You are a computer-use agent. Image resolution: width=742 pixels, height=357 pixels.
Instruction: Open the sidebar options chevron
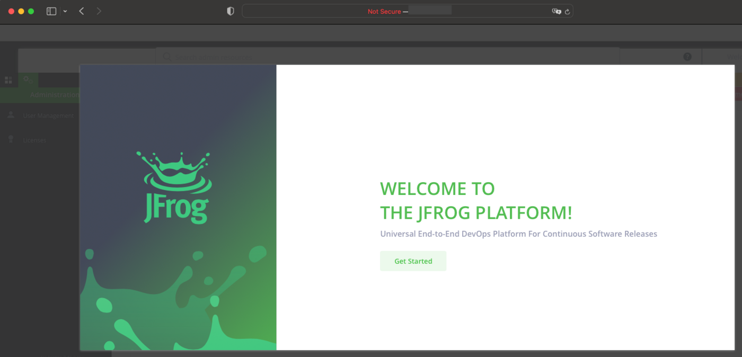click(x=65, y=11)
